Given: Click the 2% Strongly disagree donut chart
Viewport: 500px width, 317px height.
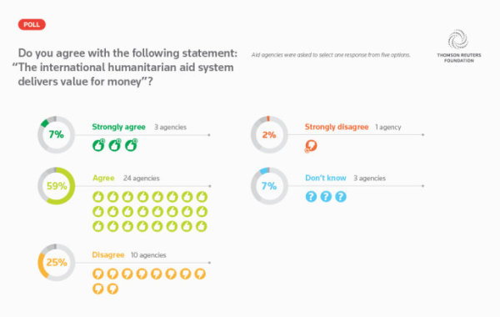Looking at the screenshot, I should [x=269, y=134].
